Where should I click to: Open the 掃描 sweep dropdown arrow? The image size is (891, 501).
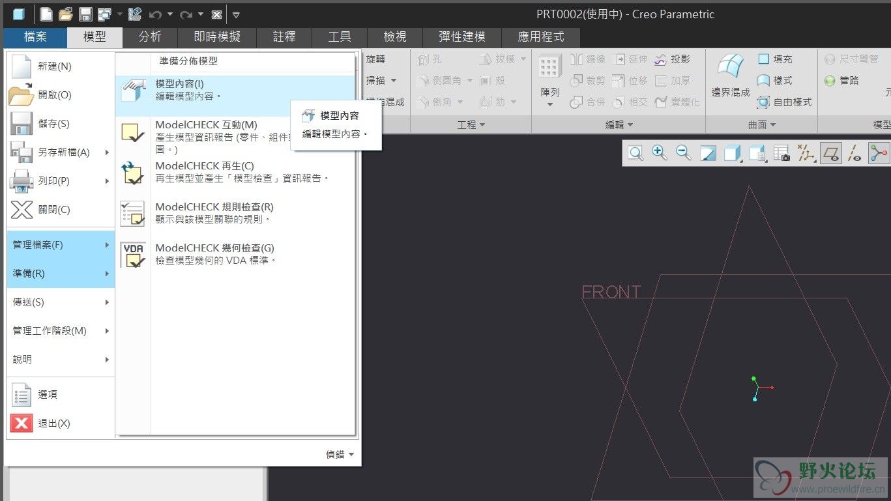pos(394,81)
